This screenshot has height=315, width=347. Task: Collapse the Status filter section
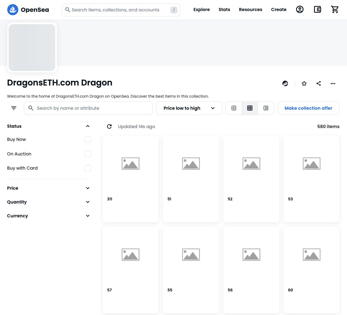click(88, 126)
